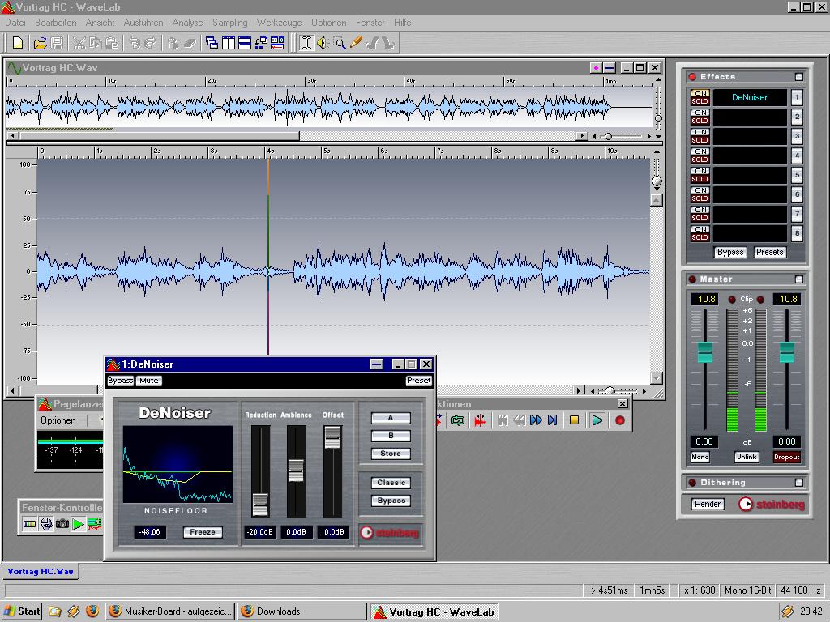The image size is (830, 622).
Task: Toggle the ON switch for effect slot 1
Action: [x=700, y=93]
